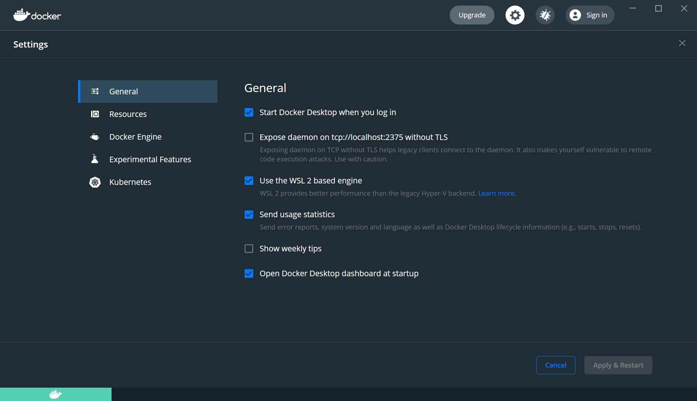Switch to the Resources settings section
697x401 pixels.
coord(128,114)
